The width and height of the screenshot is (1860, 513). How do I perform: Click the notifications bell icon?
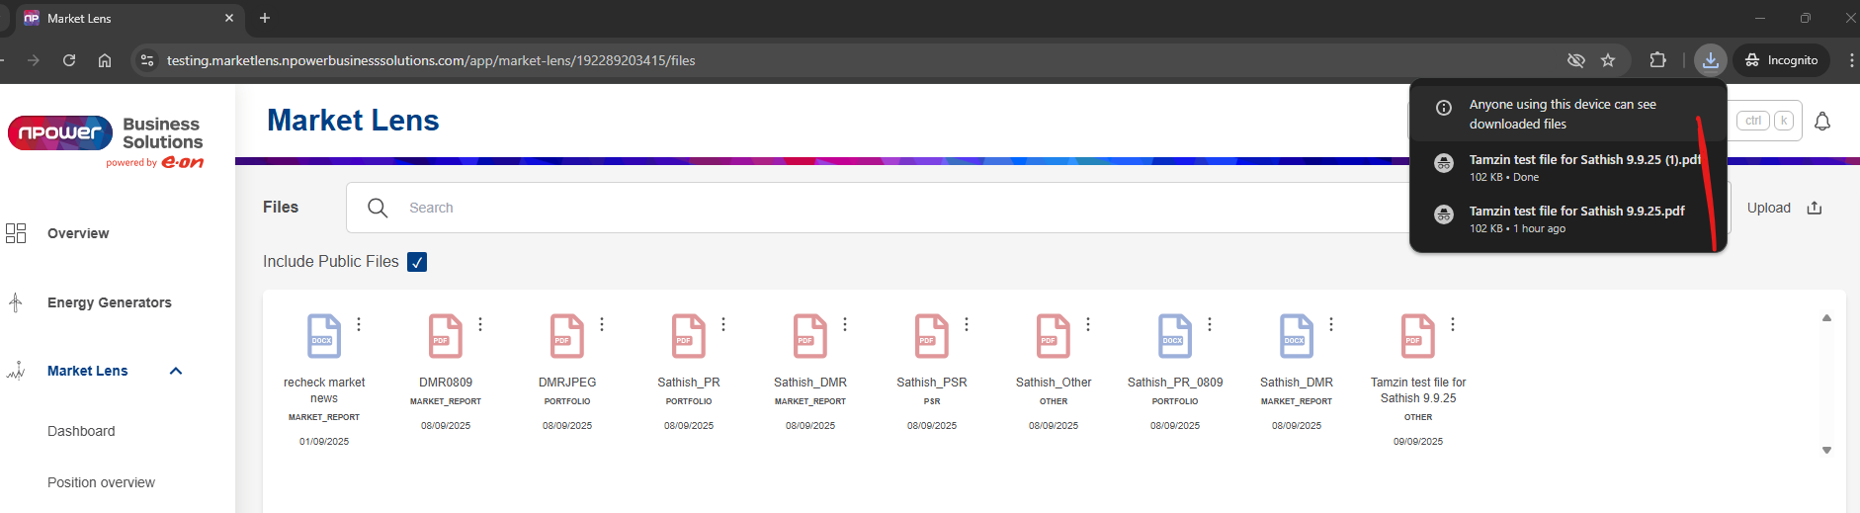point(1822,122)
